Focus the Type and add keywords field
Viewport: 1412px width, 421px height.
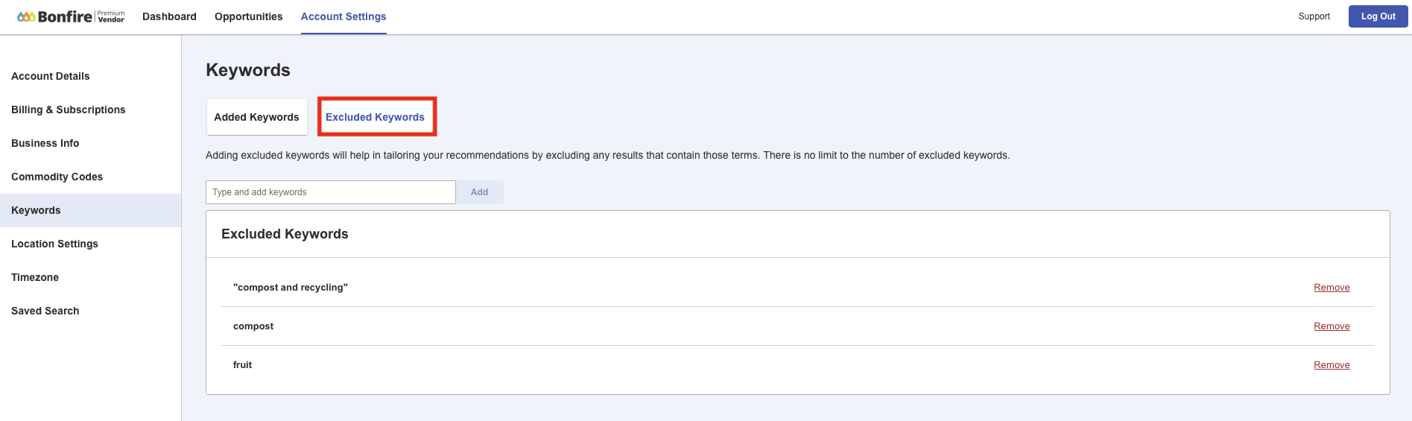click(331, 192)
